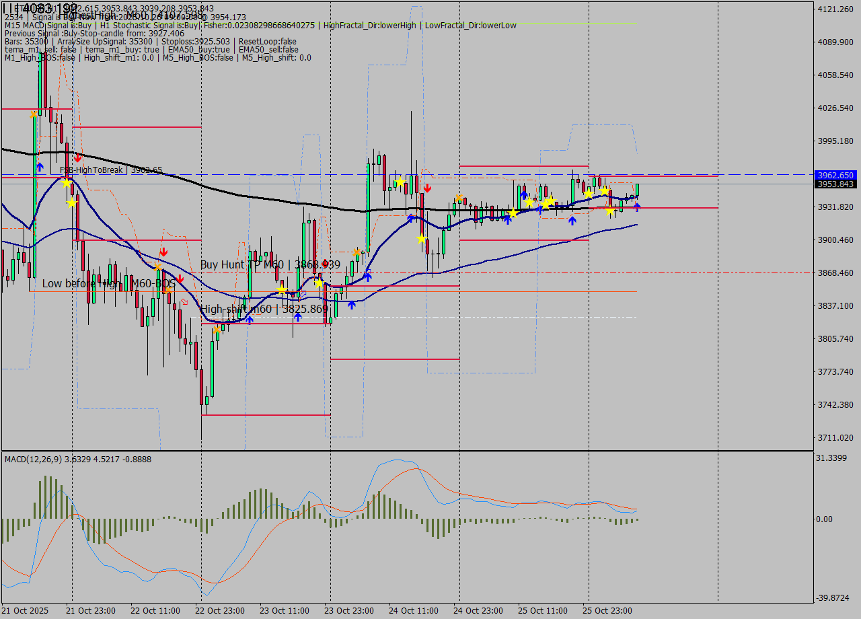Select the pink hollow arrow near the 22 Oct 23:00 candles
Viewport: 861px width, 619px height.
click(x=184, y=302)
